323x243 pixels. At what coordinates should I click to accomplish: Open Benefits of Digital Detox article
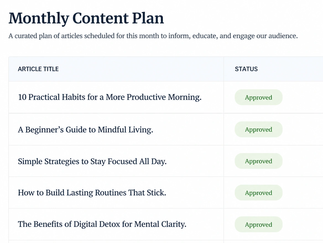click(x=102, y=224)
